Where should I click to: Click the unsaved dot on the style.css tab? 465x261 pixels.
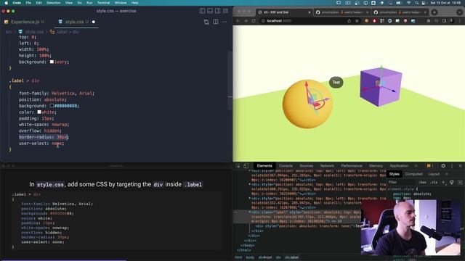(94, 22)
